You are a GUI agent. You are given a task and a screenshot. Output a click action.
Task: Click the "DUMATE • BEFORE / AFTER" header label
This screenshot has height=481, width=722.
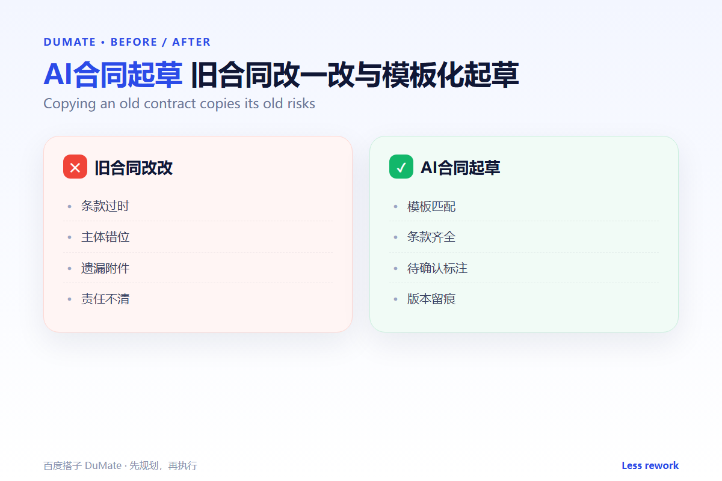coord(127,42)
